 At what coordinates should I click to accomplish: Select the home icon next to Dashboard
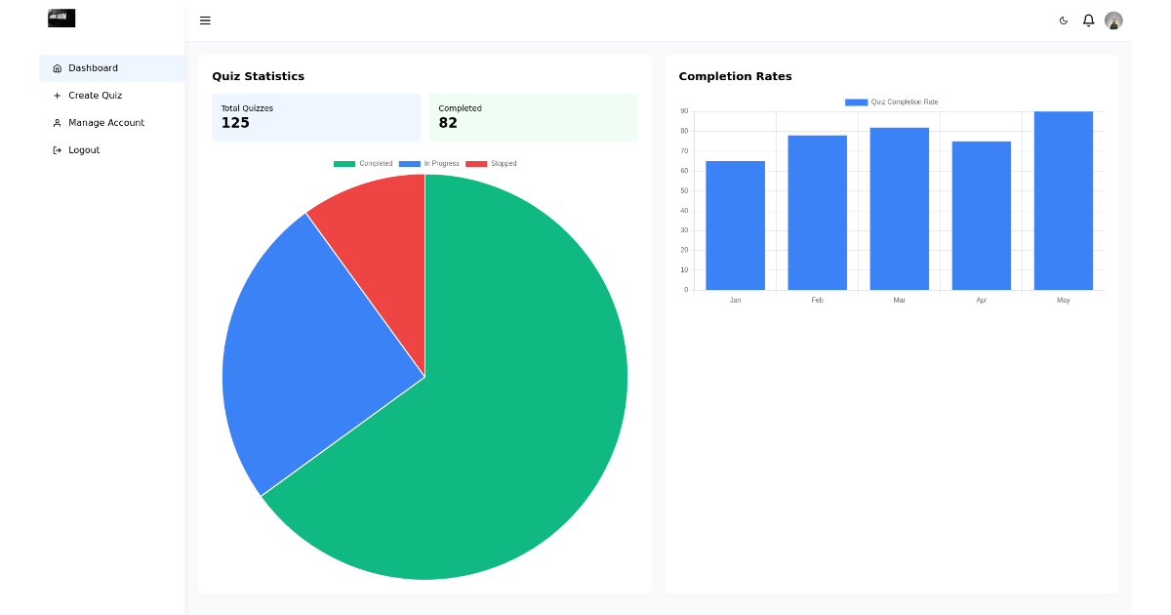coord(58,67)
